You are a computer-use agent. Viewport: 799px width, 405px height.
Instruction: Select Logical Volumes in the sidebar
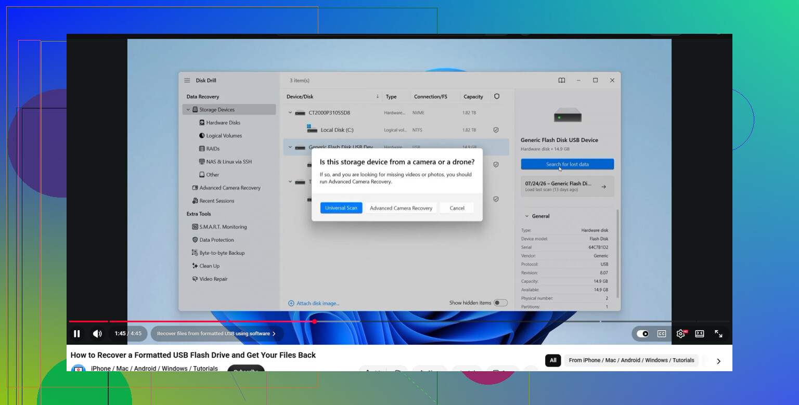coord(224,136)
